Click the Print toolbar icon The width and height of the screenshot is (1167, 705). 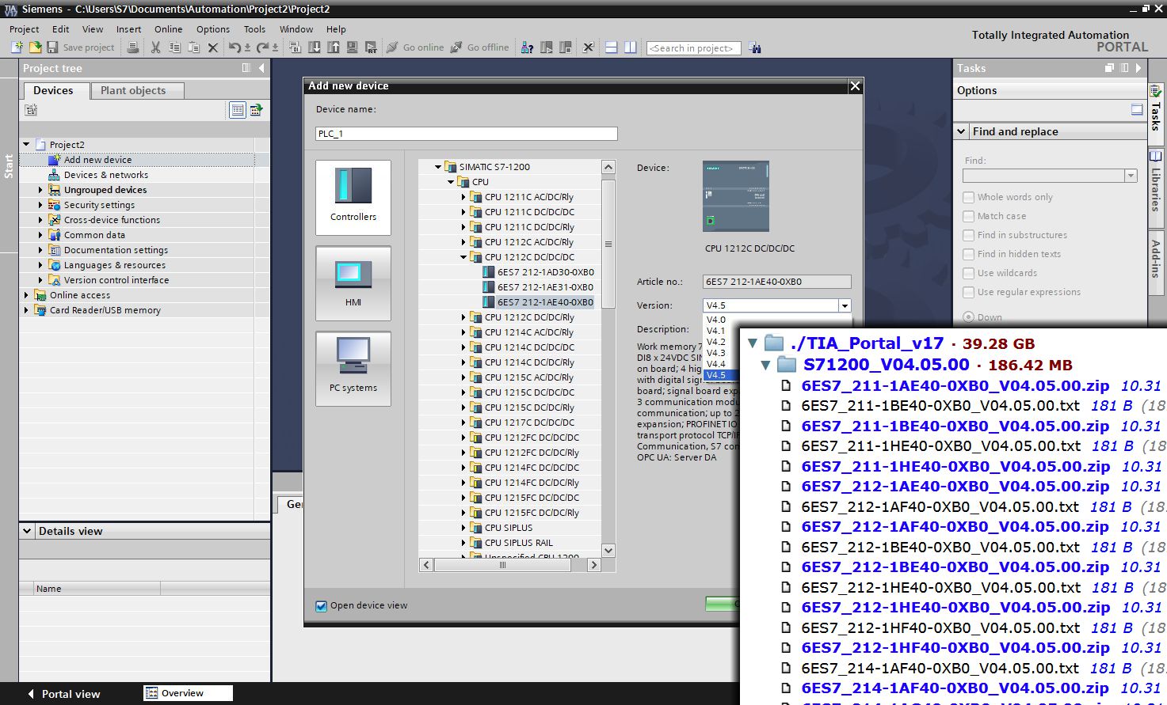(x=133, y=47)
